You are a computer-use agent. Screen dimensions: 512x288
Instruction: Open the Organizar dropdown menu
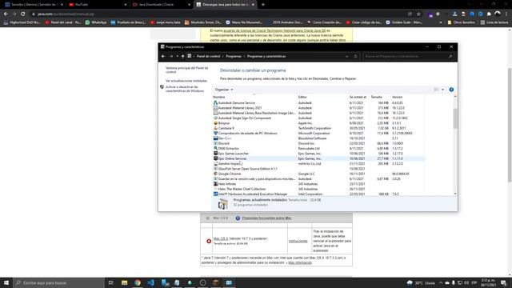tap(224, 90)
